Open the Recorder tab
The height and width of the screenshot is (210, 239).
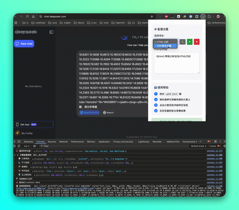(157, 142)
